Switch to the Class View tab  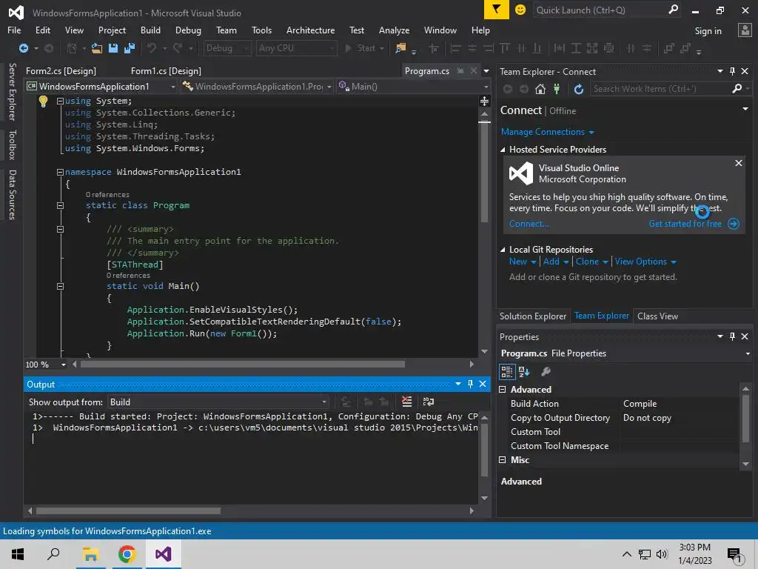click(657, 316)
